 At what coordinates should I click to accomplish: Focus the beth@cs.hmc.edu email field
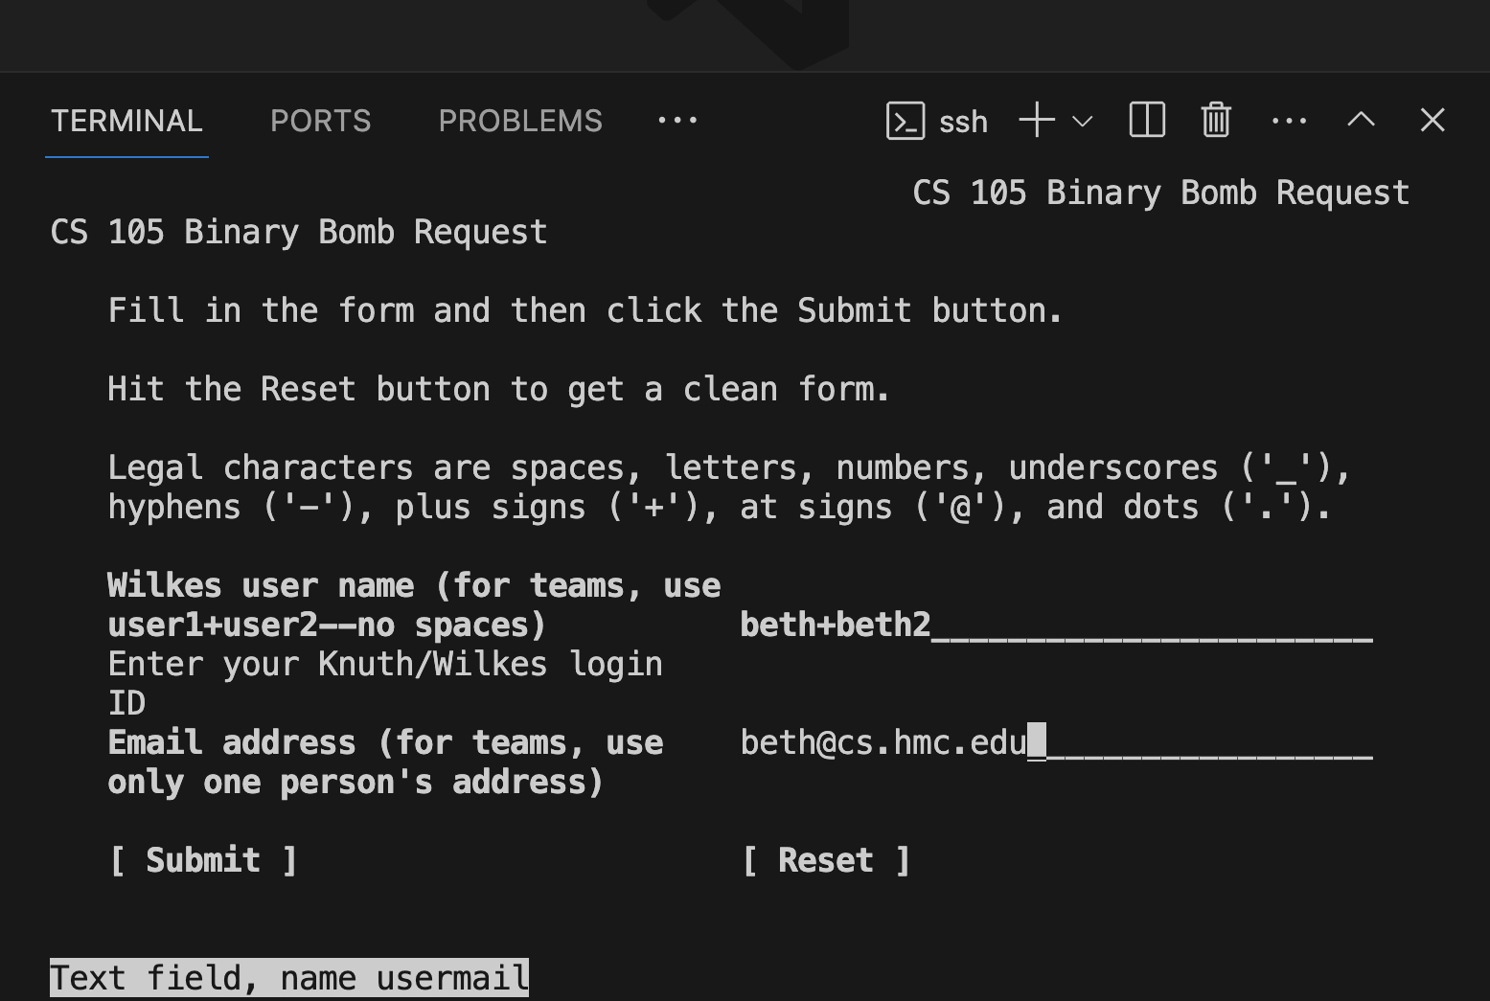[1054, 743]
